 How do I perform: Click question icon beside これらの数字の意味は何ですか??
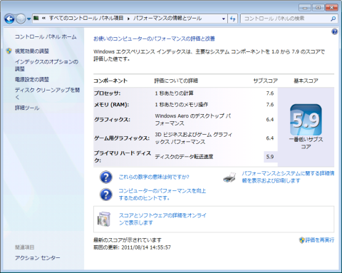tap(106, 177)
